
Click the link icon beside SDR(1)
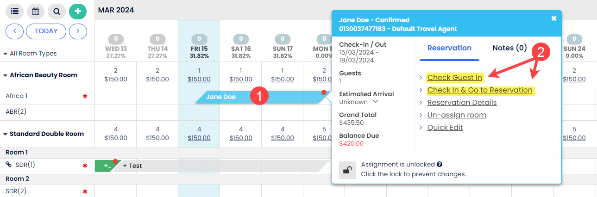point(8,165)
